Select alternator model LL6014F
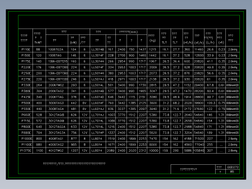Screen dimensions: 252x189 [97, 103]
